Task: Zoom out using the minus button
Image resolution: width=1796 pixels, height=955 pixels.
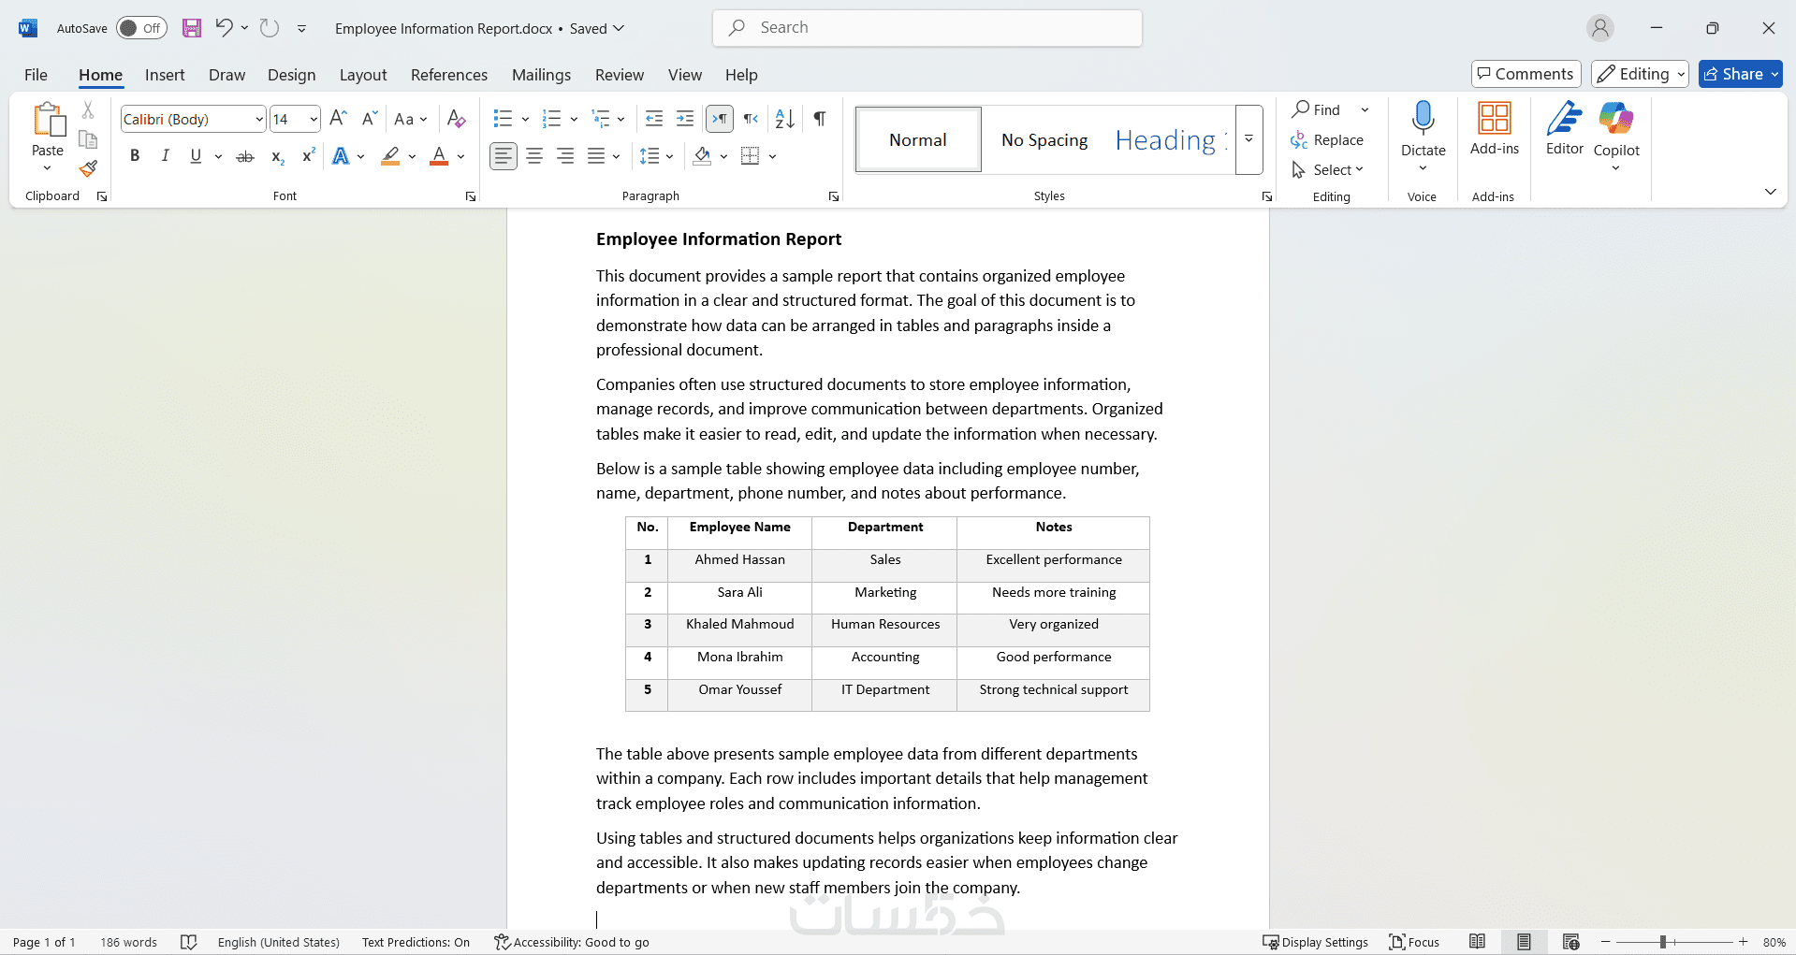Action: [1606, 942]
